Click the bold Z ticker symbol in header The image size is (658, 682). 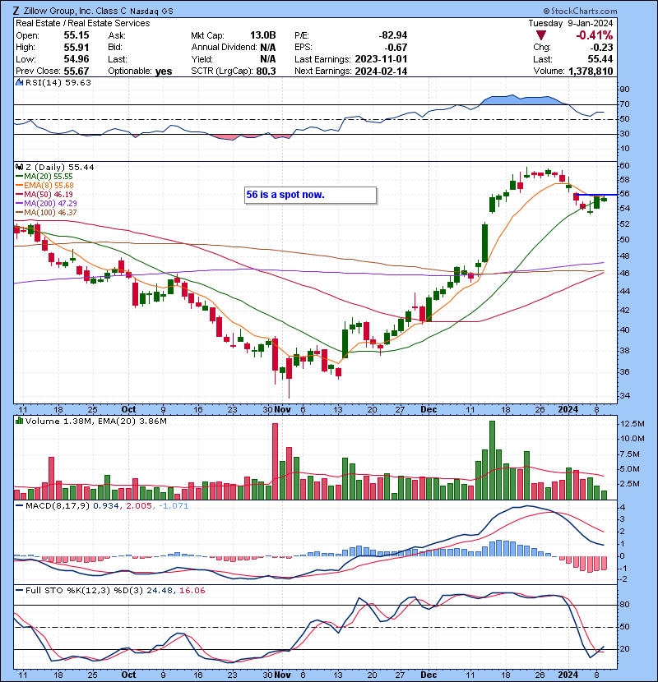(17, 12)
